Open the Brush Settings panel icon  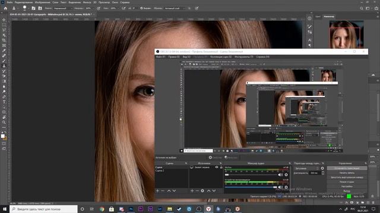pos(33,8)
